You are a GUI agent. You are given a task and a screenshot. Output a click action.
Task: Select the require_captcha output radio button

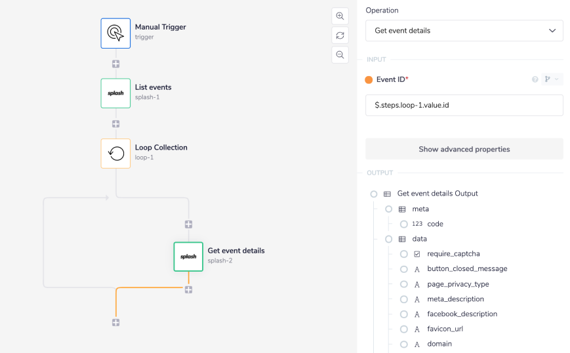coord(404,254)
